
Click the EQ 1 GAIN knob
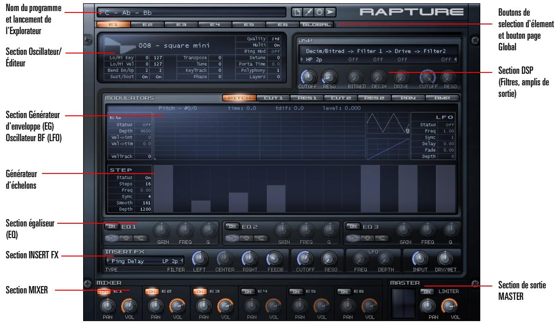pyautogui.click(x=161, y=230)
